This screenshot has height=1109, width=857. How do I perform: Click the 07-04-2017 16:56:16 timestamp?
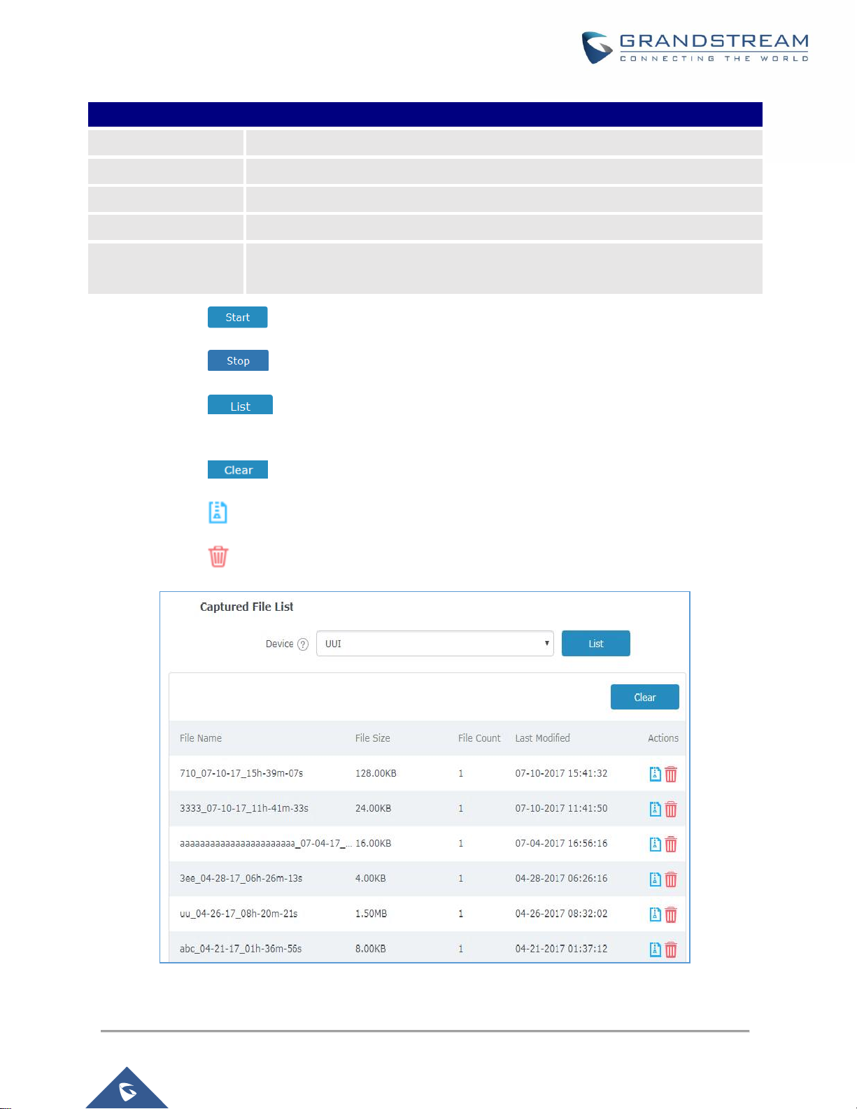coord(561,843)
